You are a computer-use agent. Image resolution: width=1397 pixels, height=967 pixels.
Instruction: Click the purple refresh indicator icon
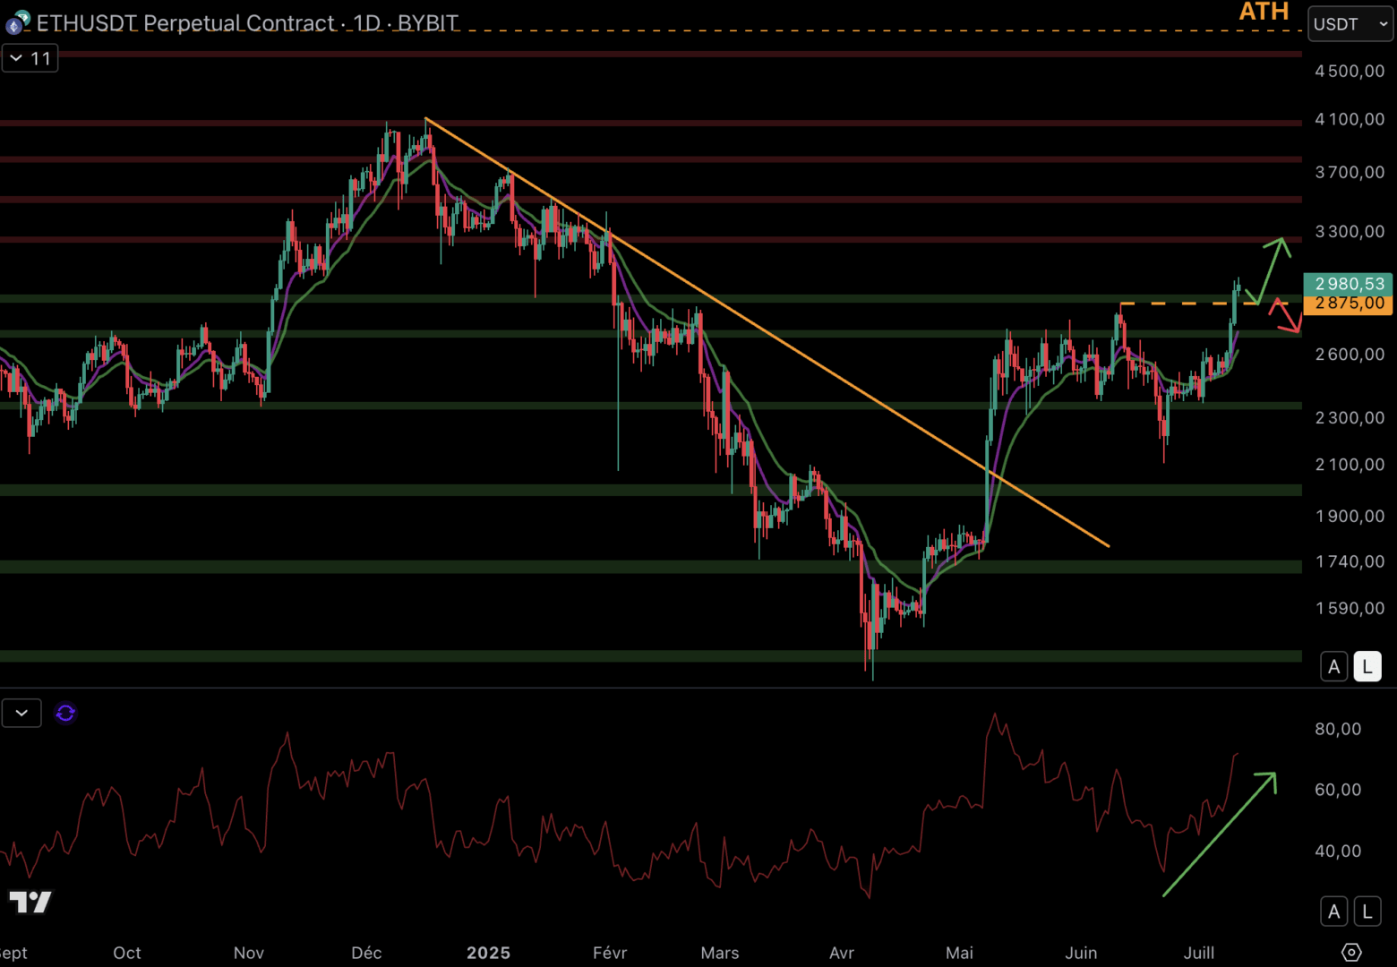(x=65, y=713)
